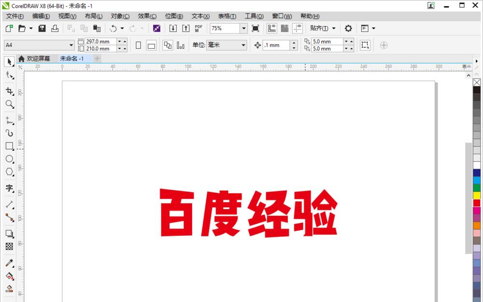Click the Print icon

[x=55, y=29]
